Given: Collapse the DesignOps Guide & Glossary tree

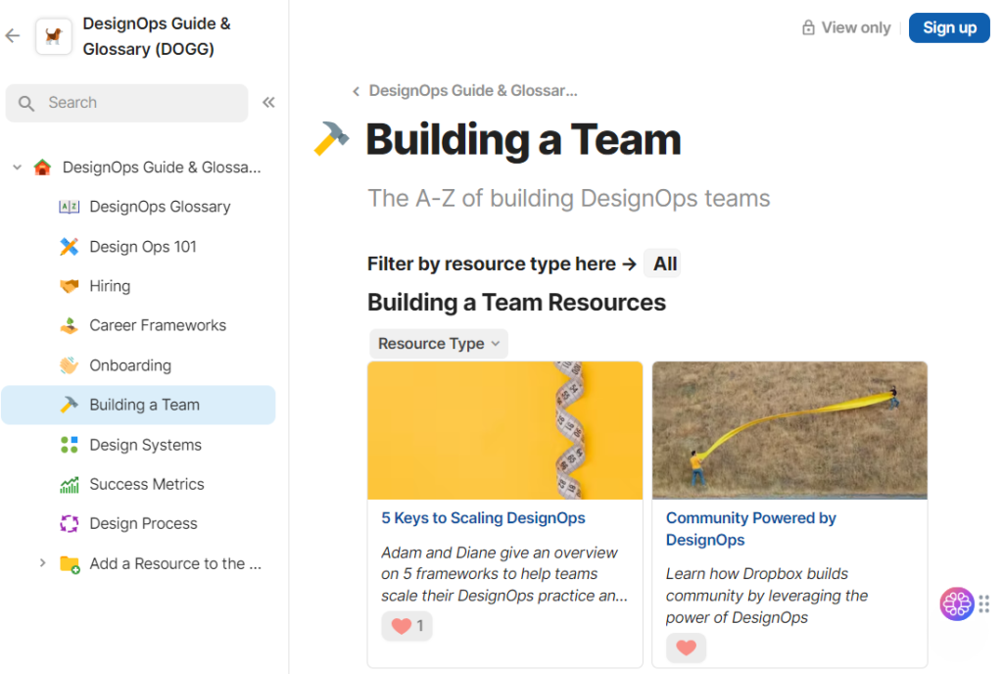Looking at the screenshot, I should 17,168.
